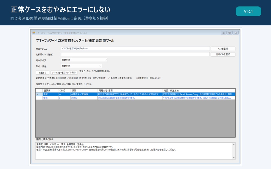Click the detail box scroll-down arrow

pyautogui.click(x=234, y=158)
